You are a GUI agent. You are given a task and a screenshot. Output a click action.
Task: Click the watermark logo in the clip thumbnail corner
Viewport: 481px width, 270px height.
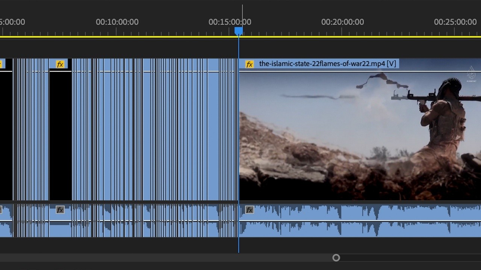click(471, 74)
